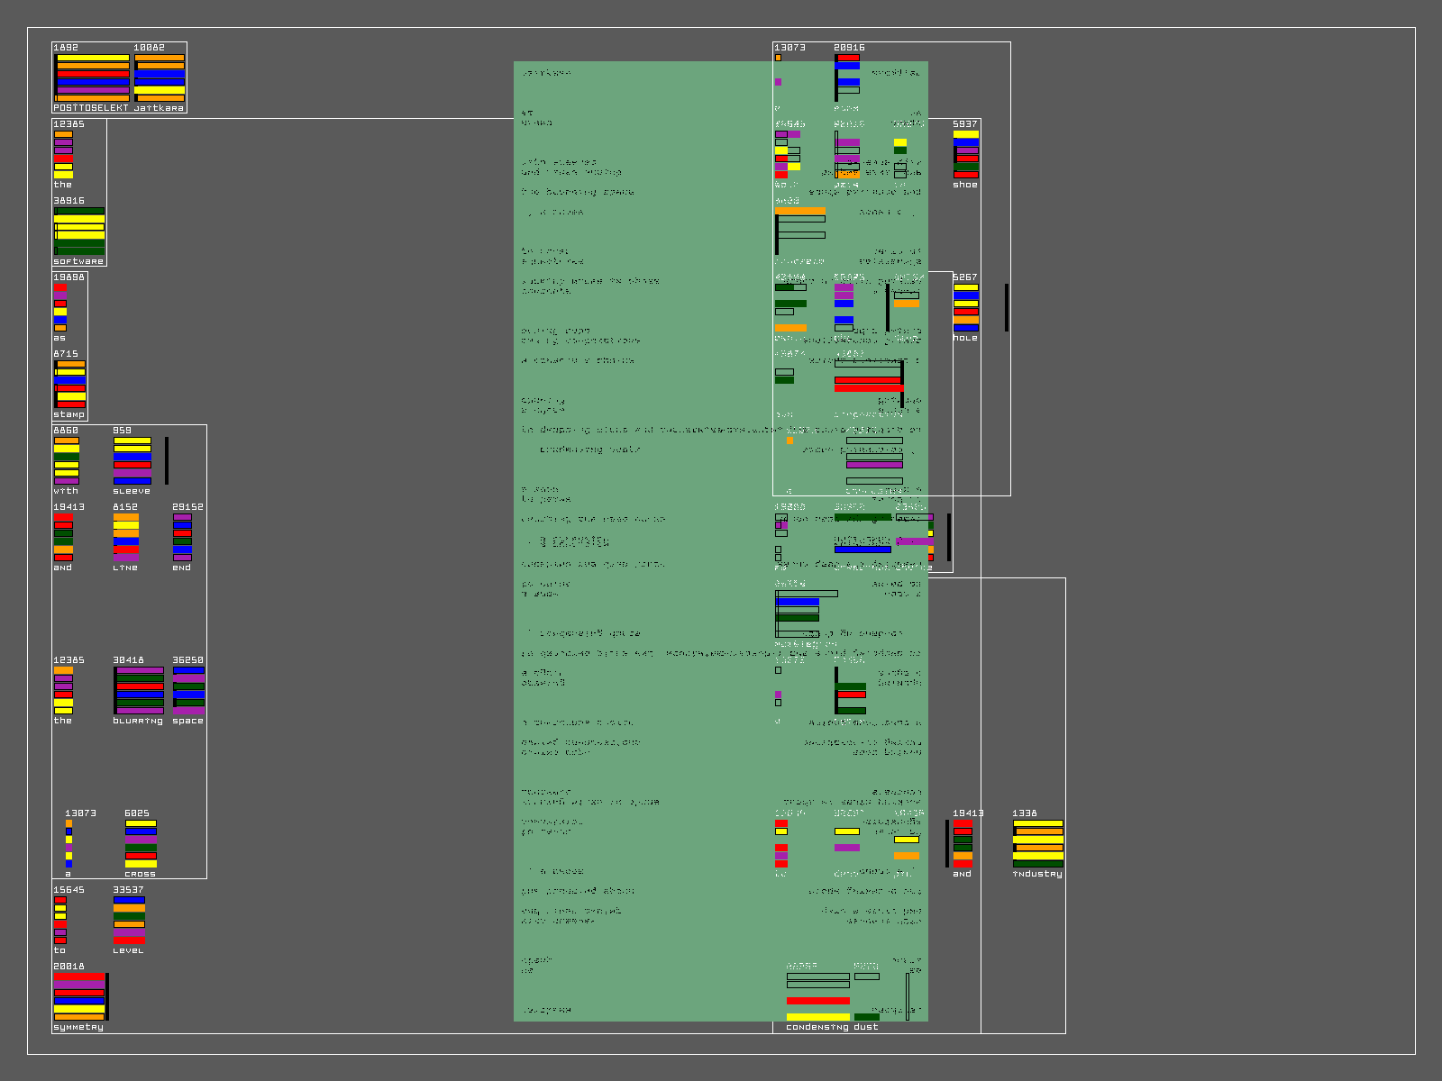This screenshot has width=1442, height=1081.
Task: Select the 'as' color stack 19898
Action: 59,308
